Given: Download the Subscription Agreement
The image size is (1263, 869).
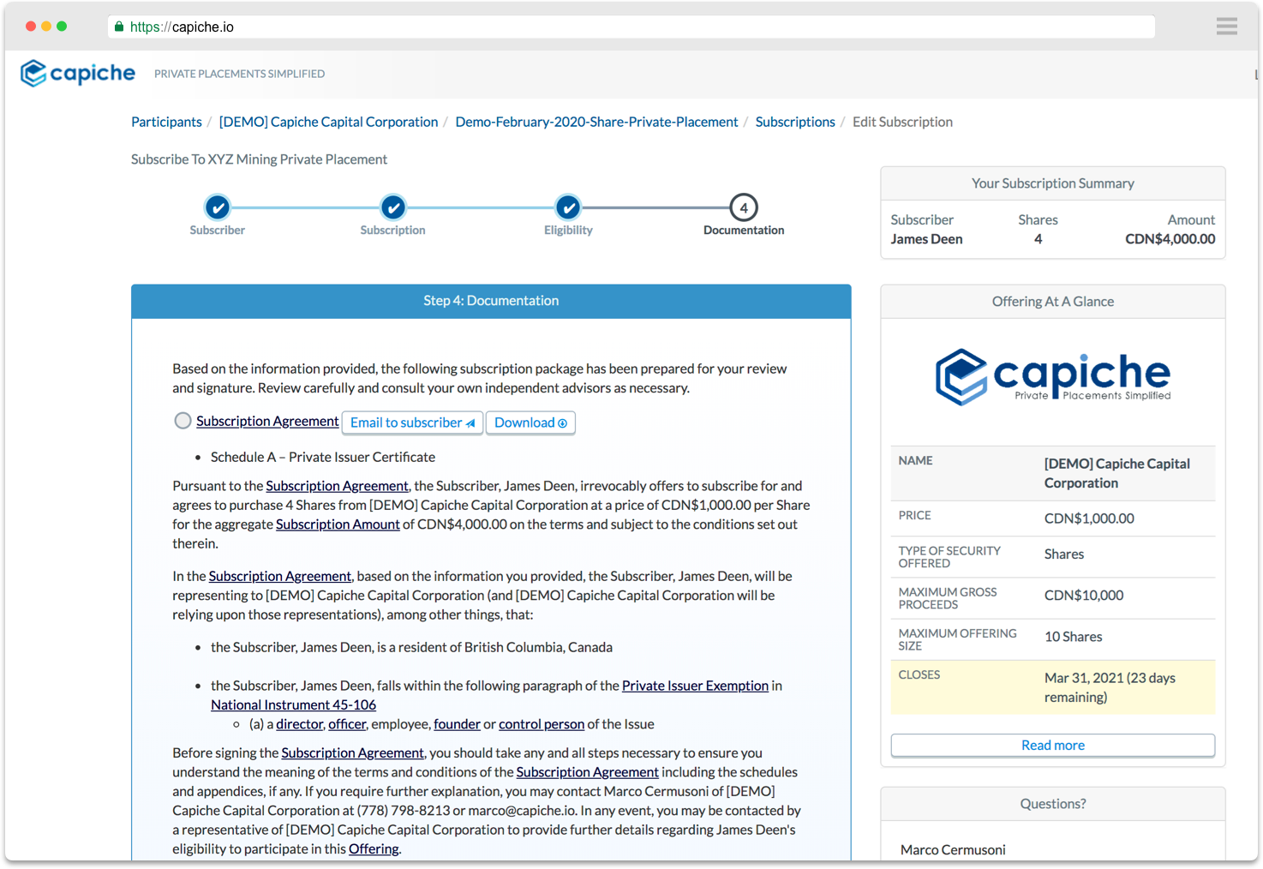Looking at the screenshot, I should pos(530,423).
